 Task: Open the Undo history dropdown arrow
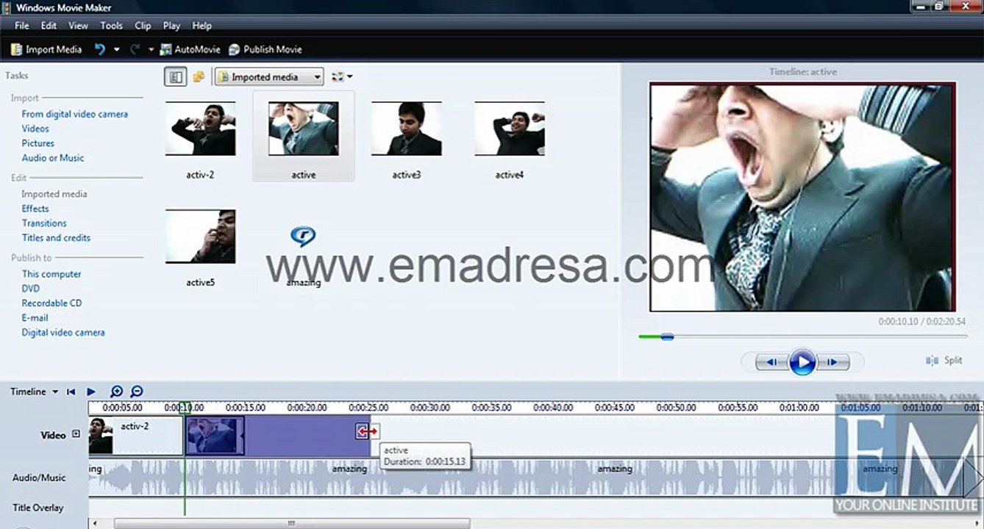(x=116, y=49)
